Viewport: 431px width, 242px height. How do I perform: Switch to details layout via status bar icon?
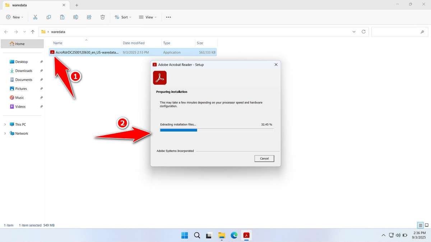coord(420,225)
